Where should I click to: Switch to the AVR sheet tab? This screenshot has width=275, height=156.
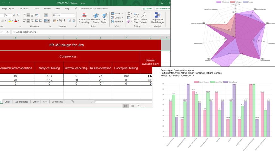click(x=45, y=102)
